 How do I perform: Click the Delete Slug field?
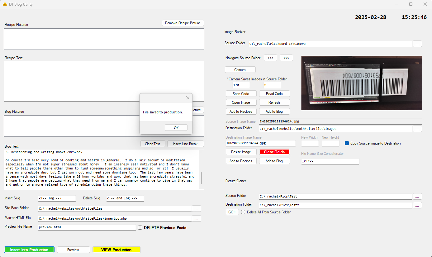pos(125,198)
